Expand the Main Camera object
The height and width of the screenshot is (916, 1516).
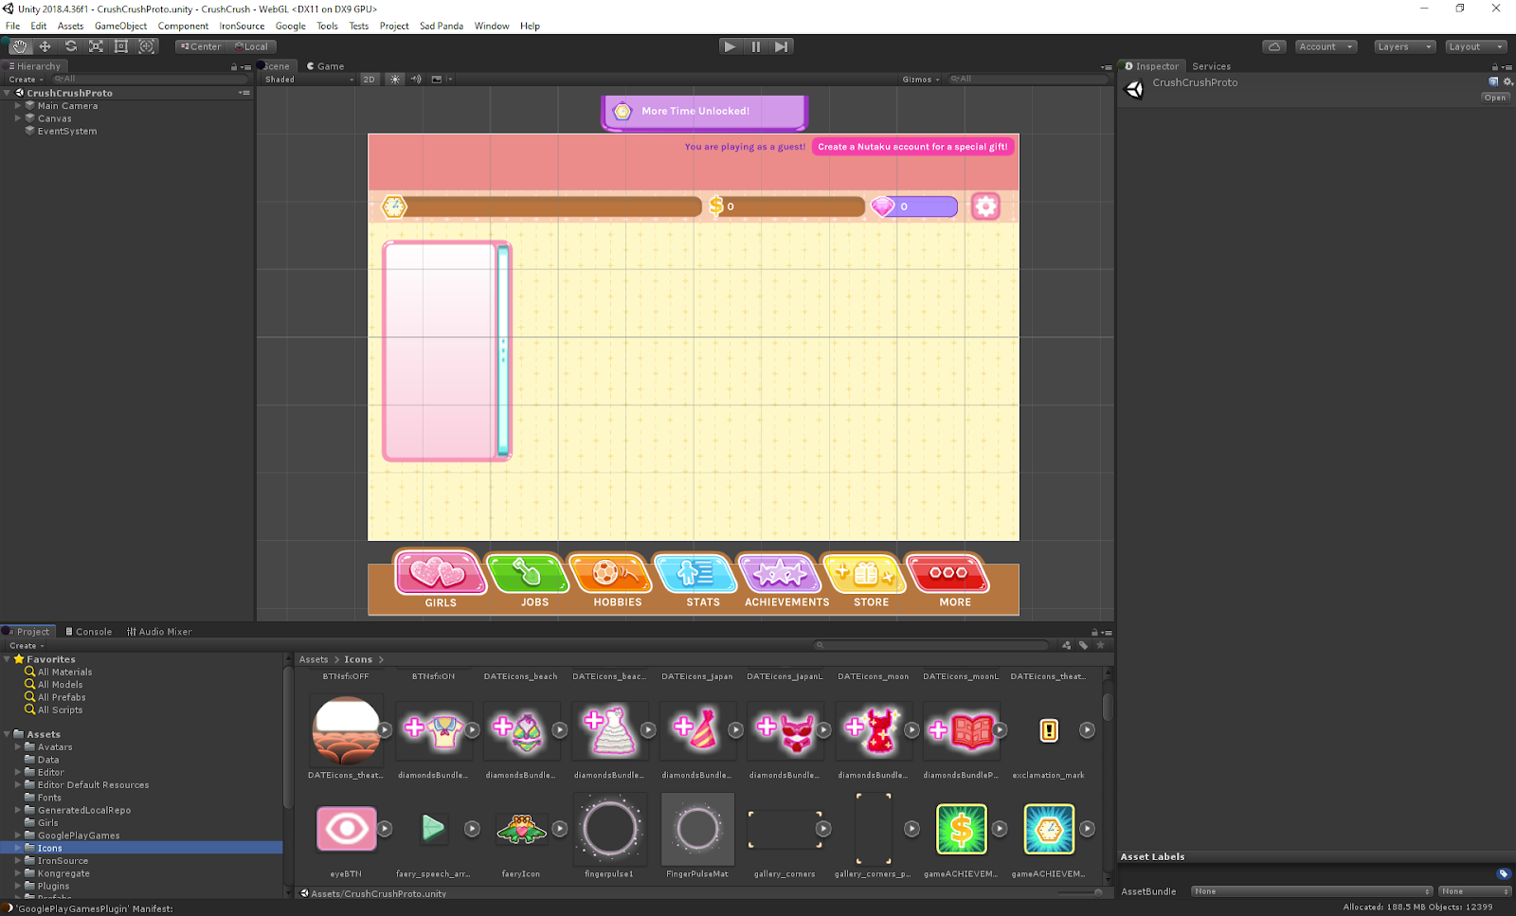click(18, 106)
